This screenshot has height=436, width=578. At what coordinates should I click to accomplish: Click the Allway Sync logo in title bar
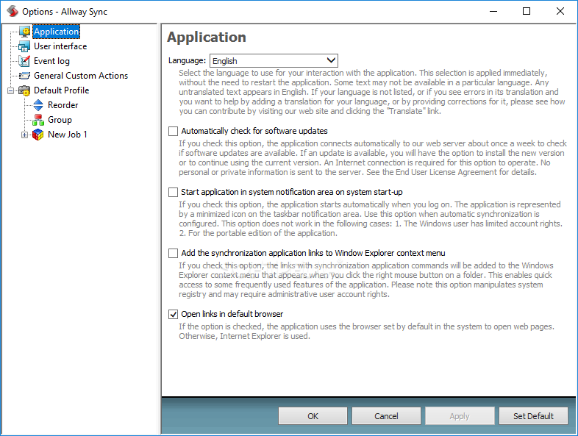pos(13,12)
